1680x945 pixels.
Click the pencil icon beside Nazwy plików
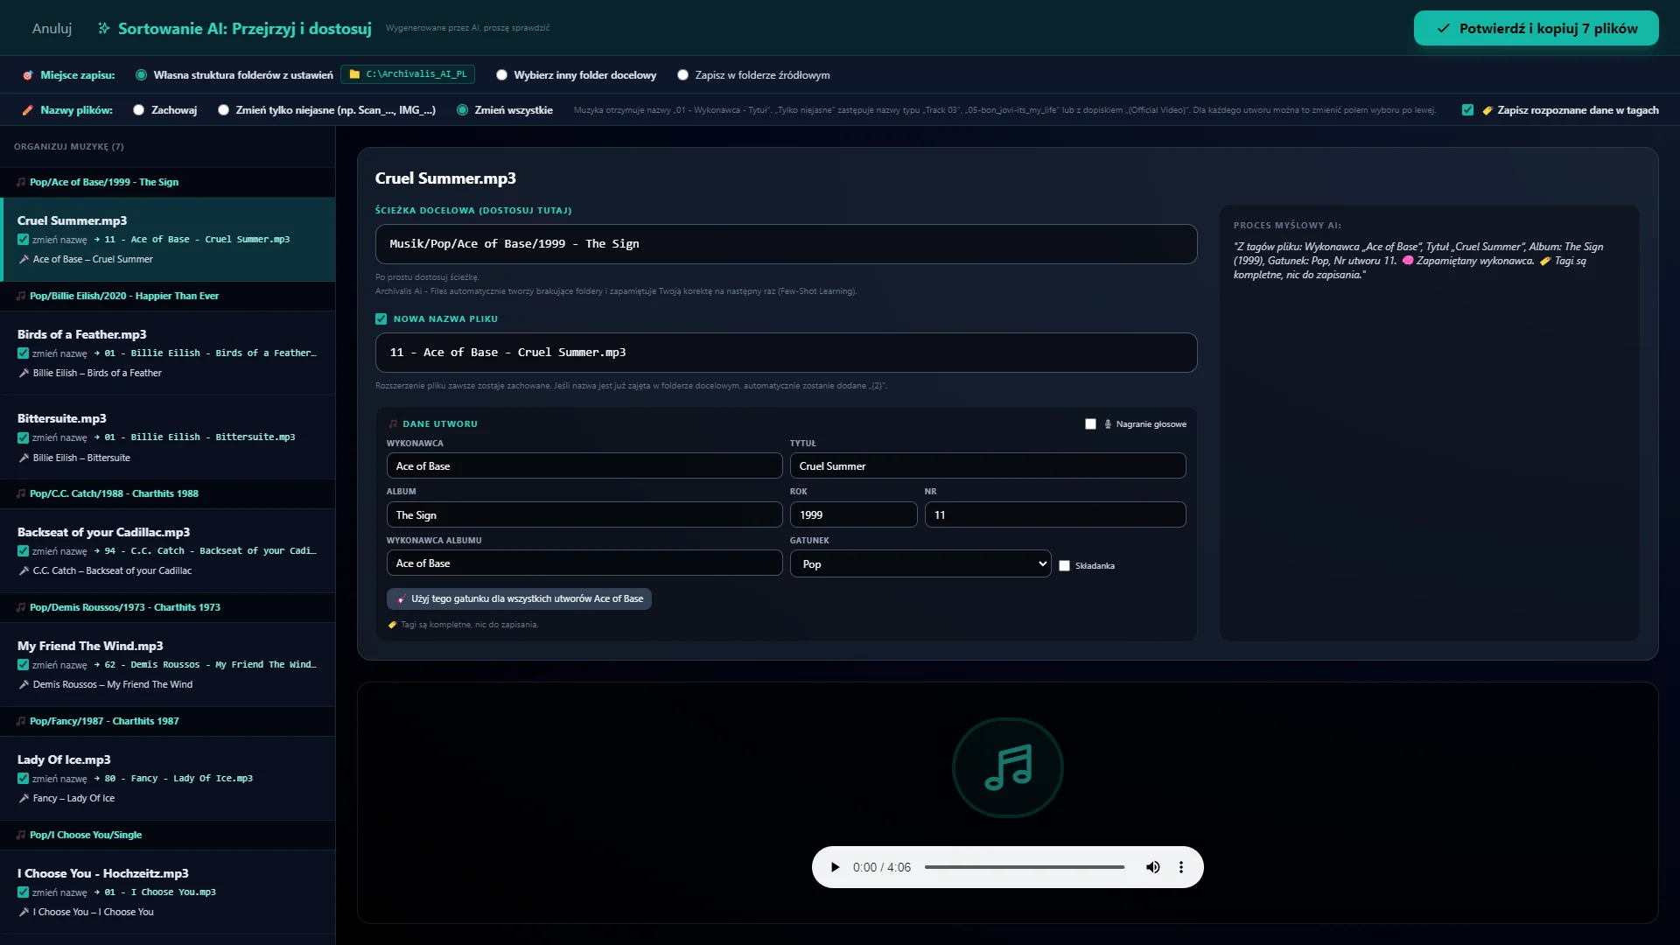28,110
